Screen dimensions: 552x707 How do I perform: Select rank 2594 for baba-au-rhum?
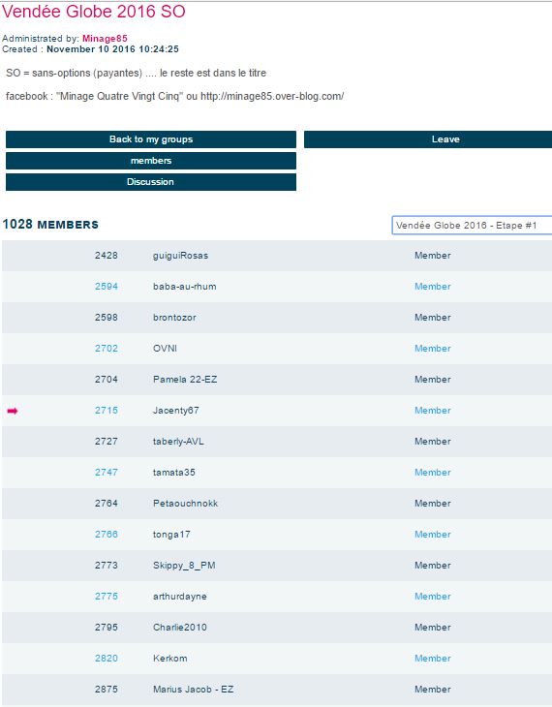pyautogui.click(x=106, y=287)
